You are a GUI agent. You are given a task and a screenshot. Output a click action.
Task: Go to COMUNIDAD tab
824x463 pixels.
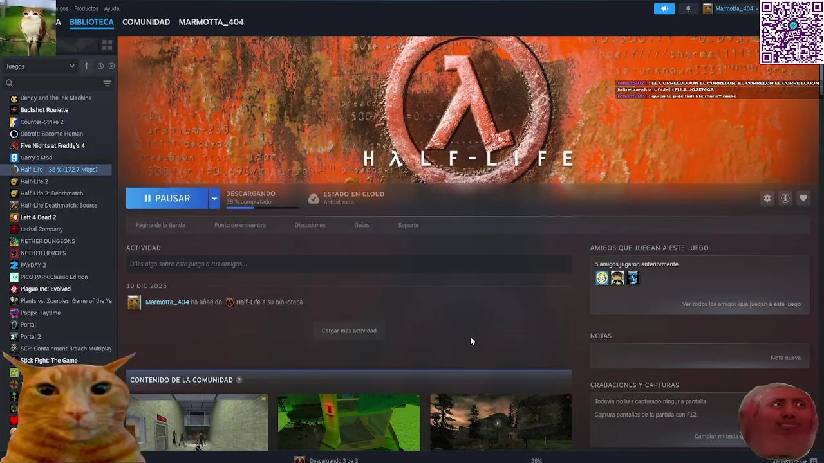coord(146,22)
